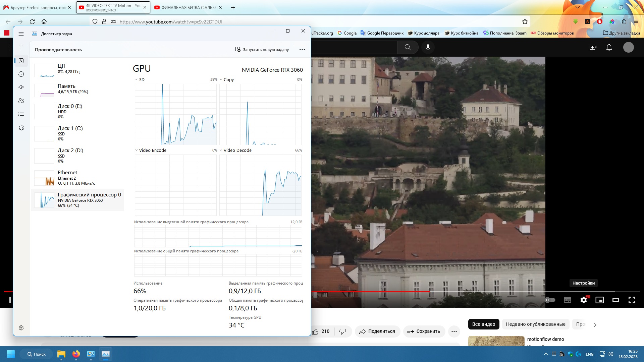Open the Services puzzle icon in the sidebar
644x362 pixels.
21,128
